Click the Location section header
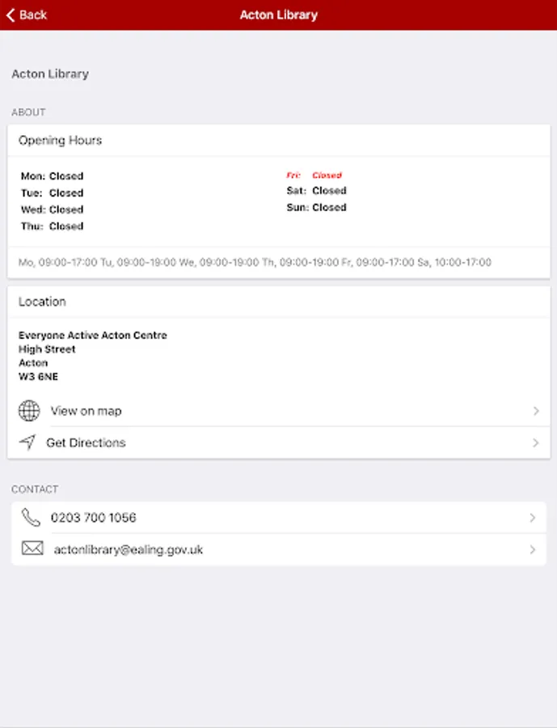This screenshot has height=728, width=557. pyautogui.click(x=43, y=301)
